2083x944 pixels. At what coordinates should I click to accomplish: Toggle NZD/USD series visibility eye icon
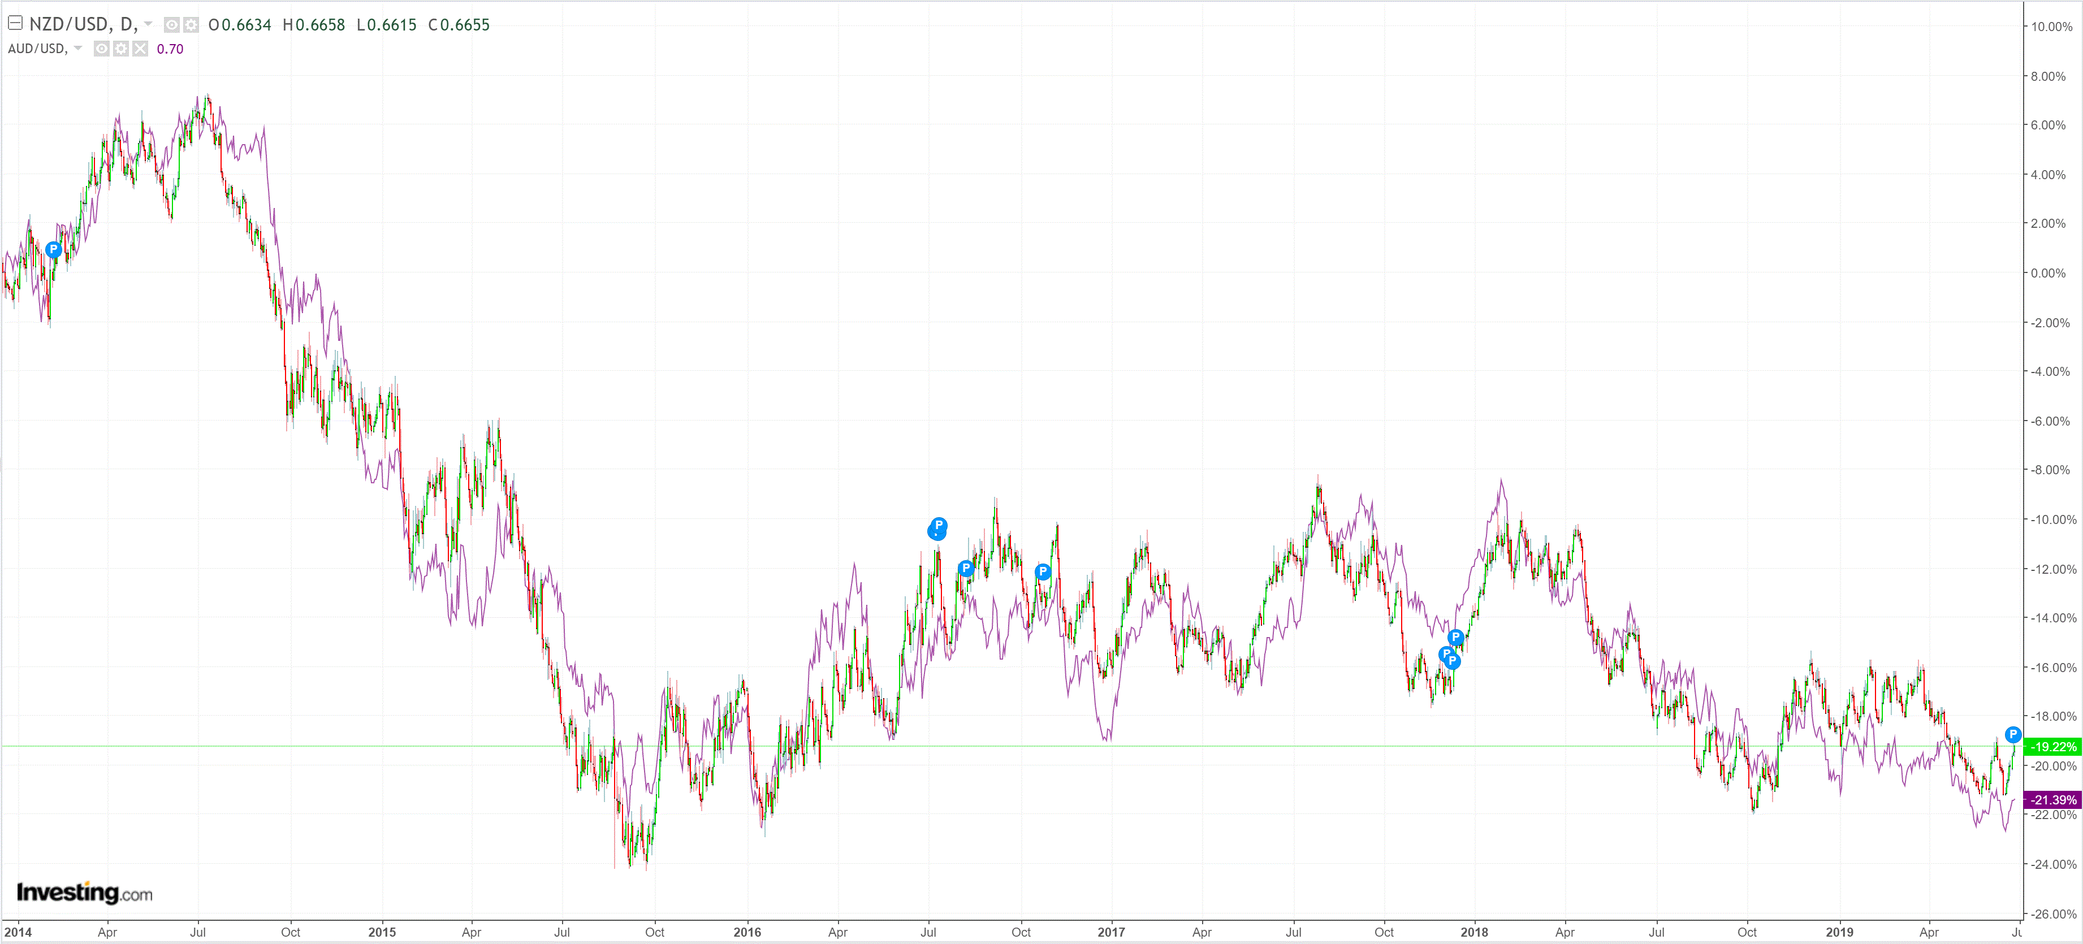pos(171,25)
